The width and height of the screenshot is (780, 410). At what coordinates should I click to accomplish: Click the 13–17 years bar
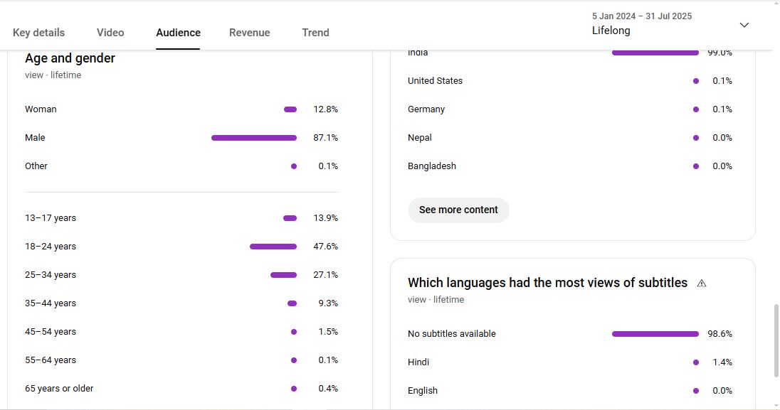290,218
